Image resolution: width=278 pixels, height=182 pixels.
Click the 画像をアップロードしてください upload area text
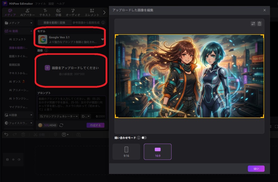click(75, 68)
